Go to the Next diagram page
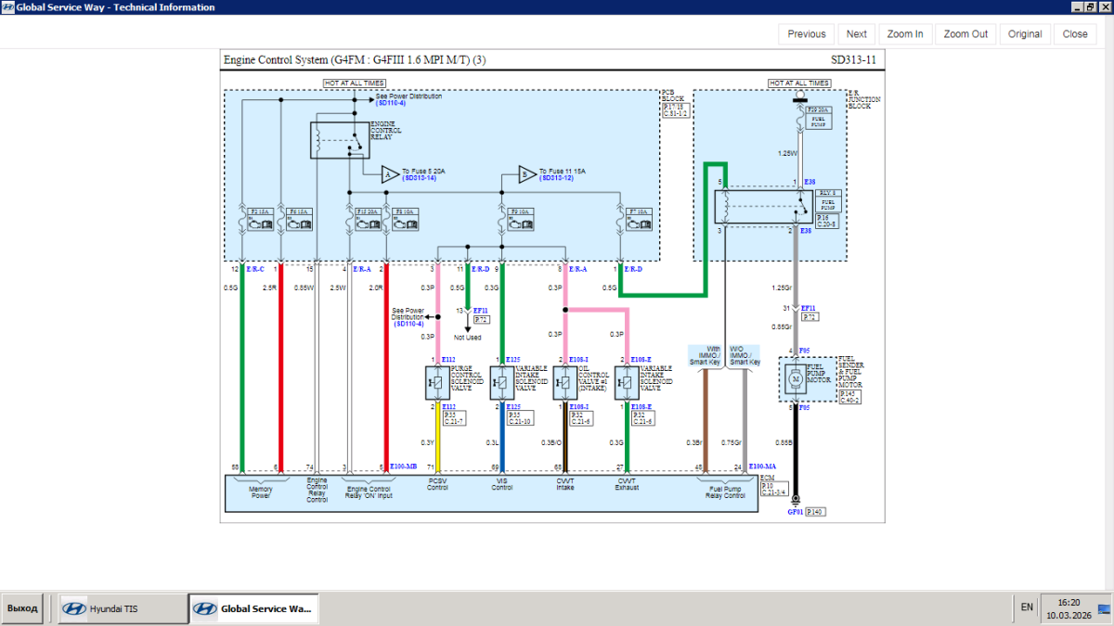The height and width of the screenshot is (626, 1114). point(856,34)
